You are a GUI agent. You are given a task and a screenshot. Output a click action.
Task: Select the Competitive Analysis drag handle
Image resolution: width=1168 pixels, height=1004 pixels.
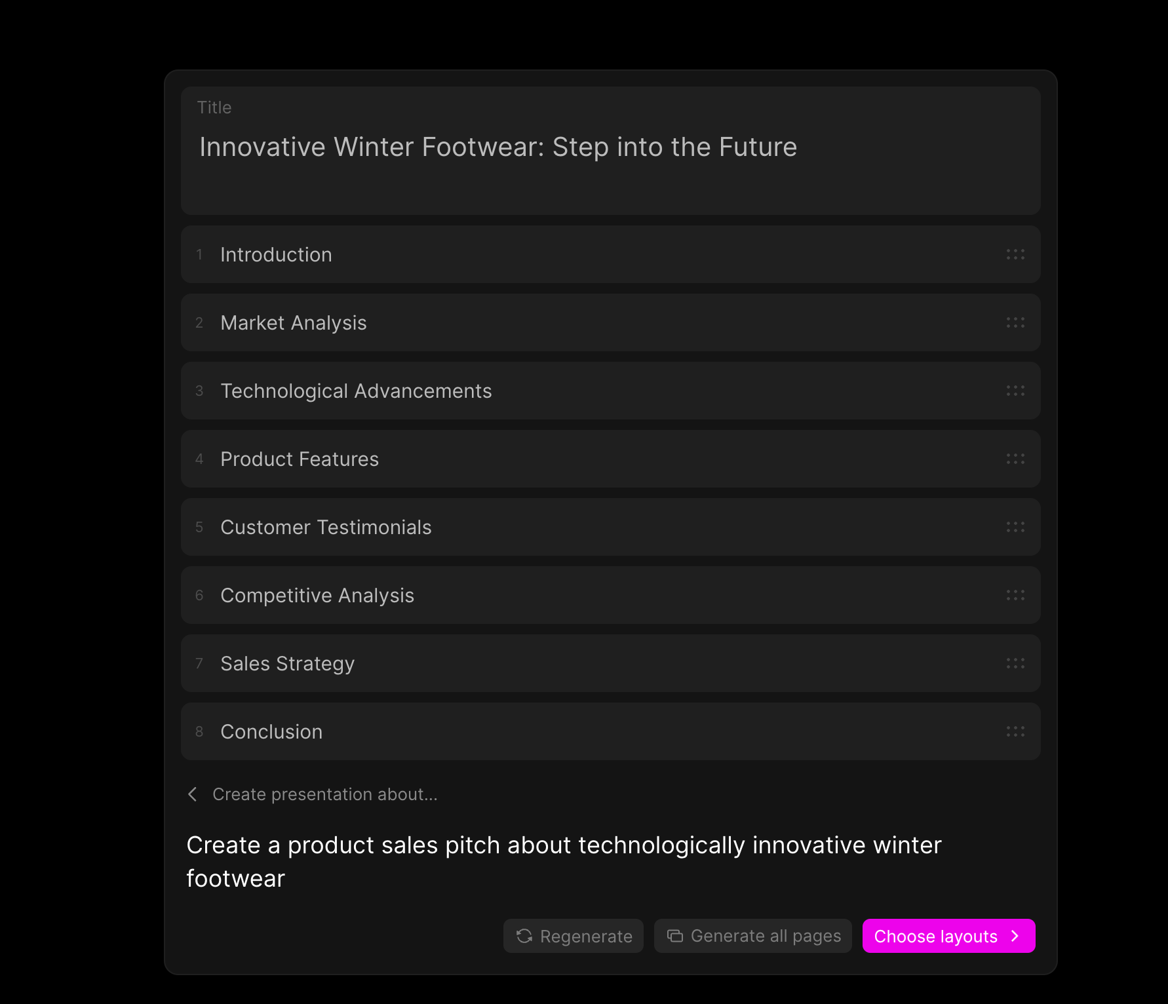(x=1015, y=595)
